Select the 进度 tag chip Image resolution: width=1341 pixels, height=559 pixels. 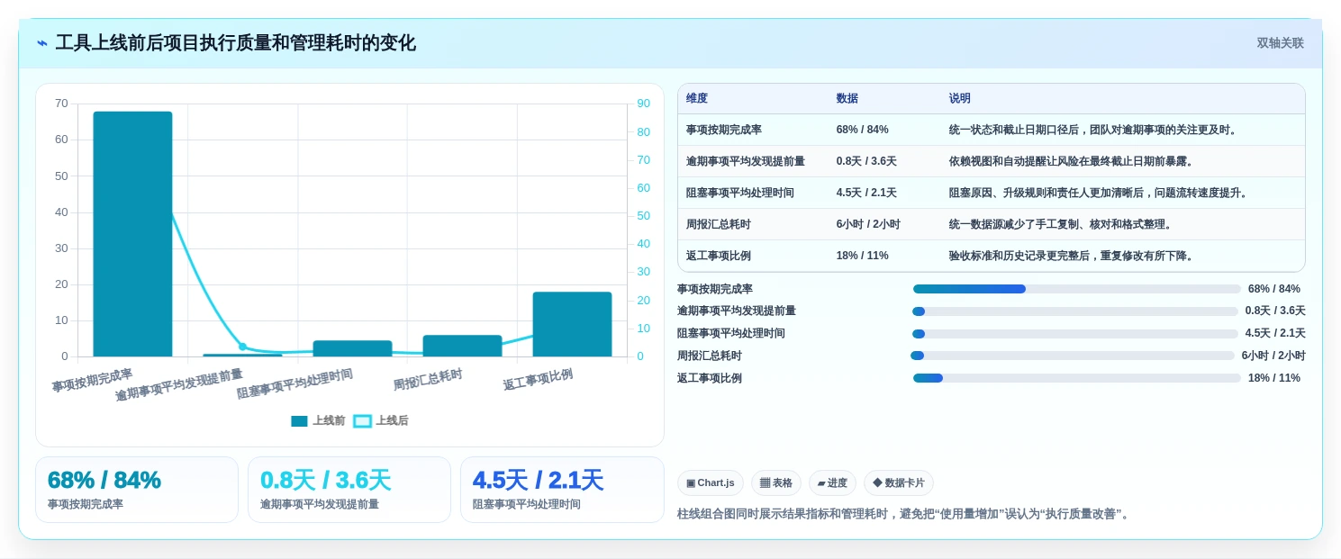[832, 482]
